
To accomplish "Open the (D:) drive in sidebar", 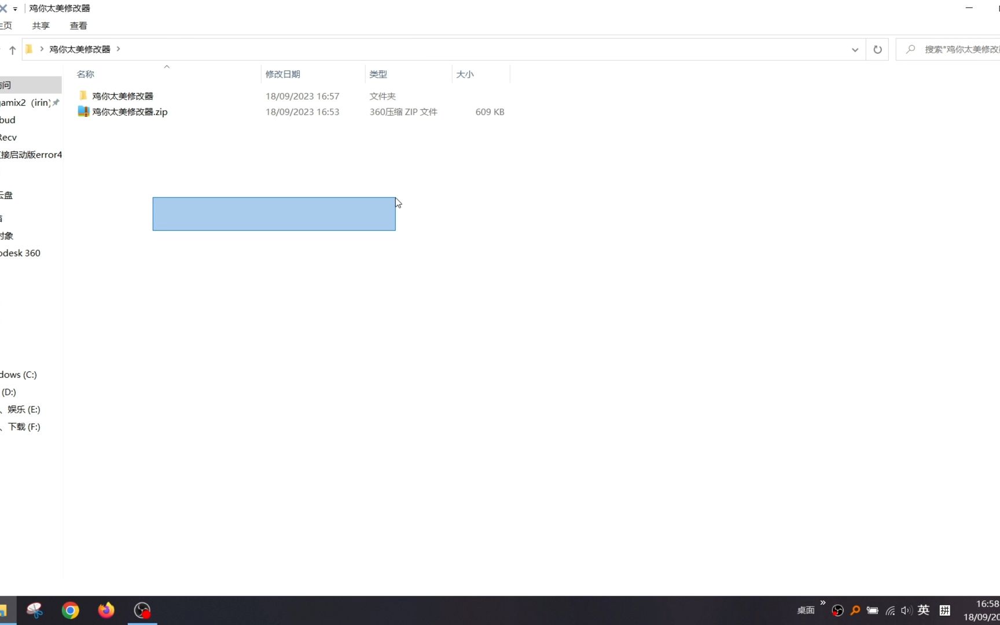I will [x=9, y=392].
